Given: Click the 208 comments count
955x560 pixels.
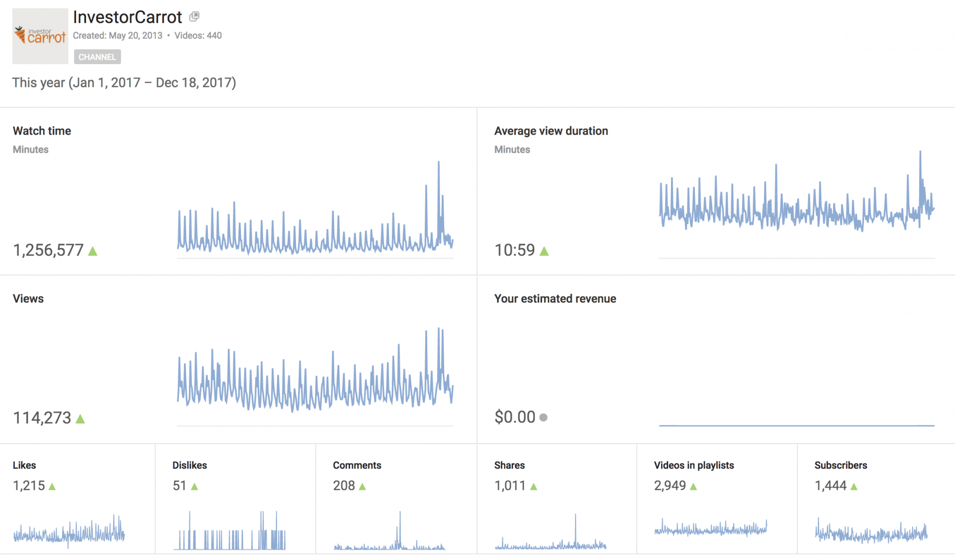Looking at the screenshot, I should [x=344, y=485].
